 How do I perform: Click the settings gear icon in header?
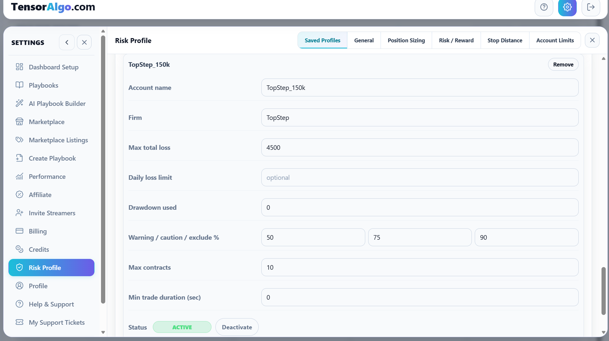(x=567, y=7)
